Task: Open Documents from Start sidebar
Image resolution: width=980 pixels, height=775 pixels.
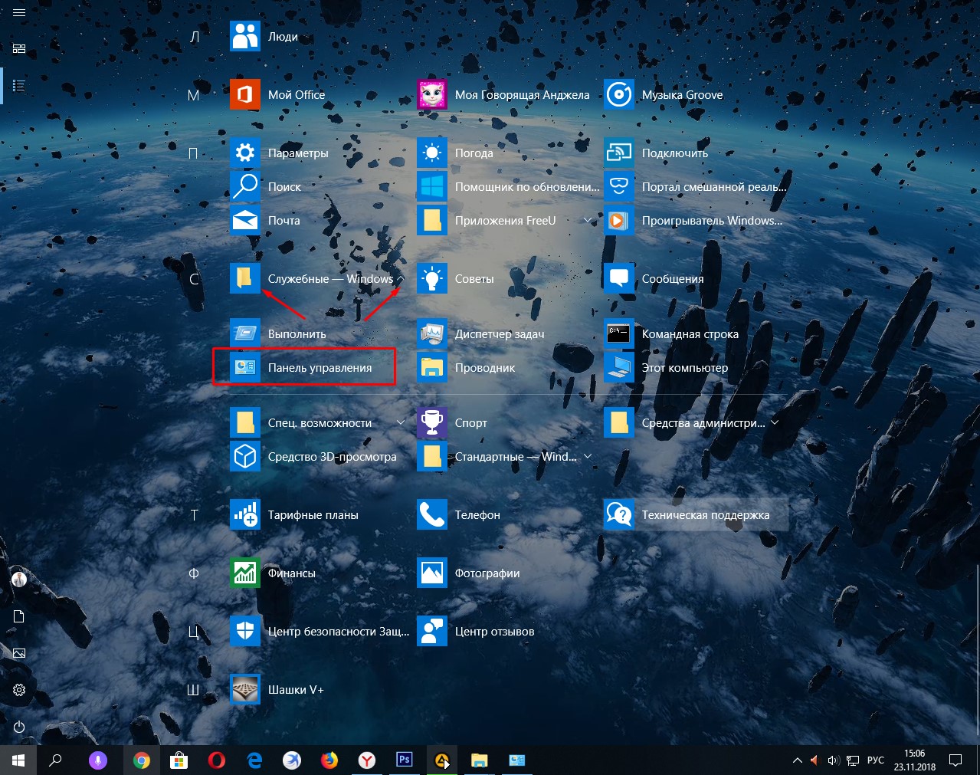Action: point(19,616)
